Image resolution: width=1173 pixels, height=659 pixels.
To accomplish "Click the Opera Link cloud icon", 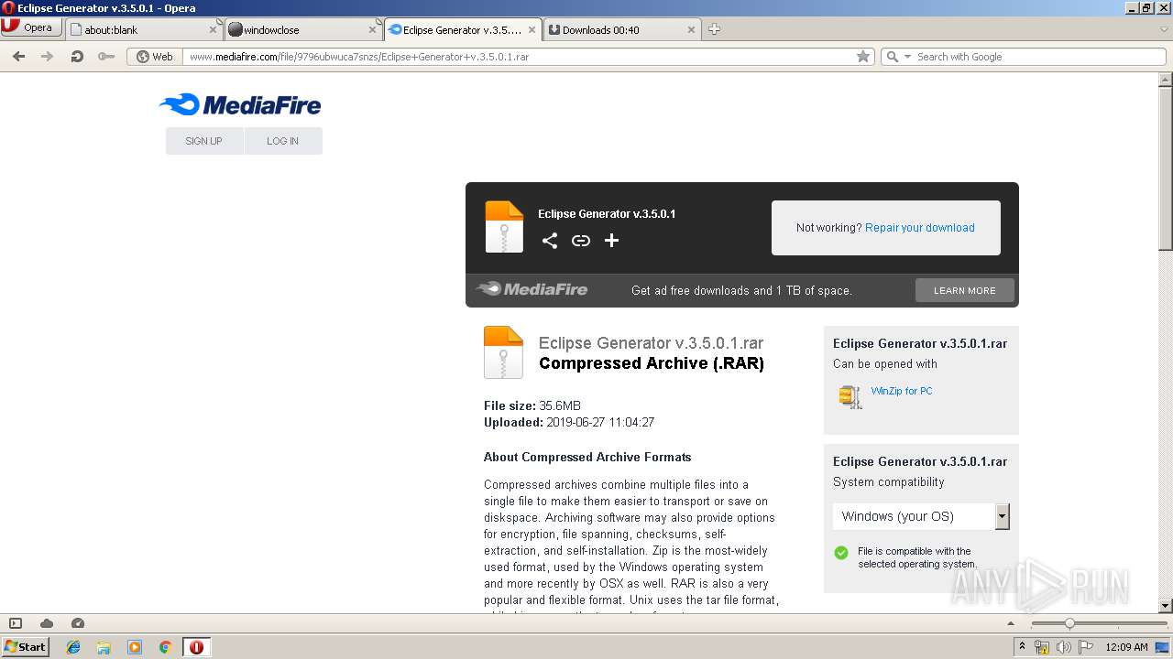I will pos(47,623).
